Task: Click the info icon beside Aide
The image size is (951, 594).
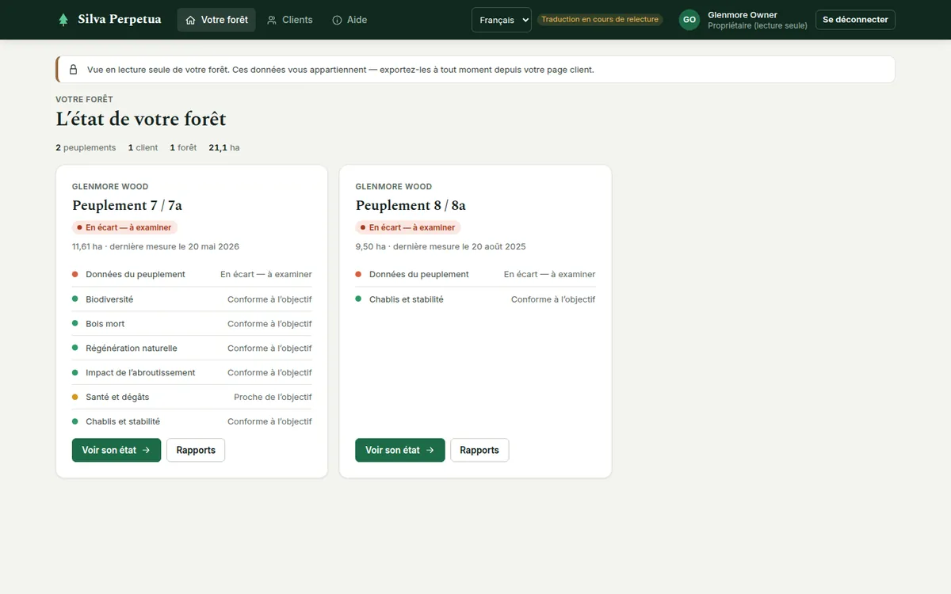Action: pyautogui.click(x=337, y=20)
